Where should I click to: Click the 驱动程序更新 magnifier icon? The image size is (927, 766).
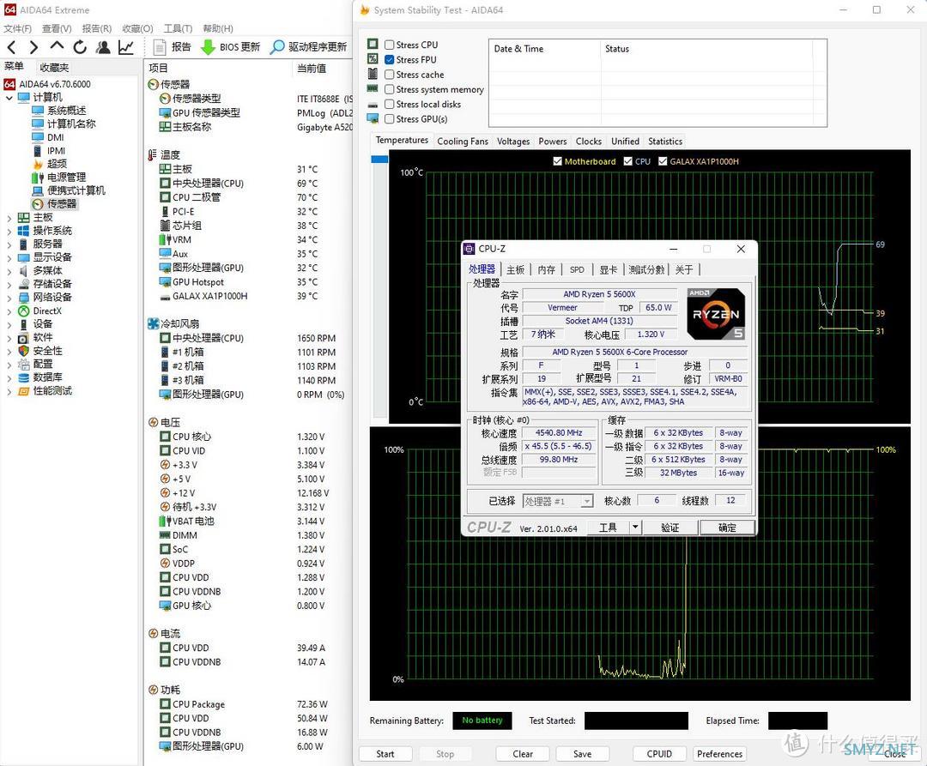click(276, 47)
